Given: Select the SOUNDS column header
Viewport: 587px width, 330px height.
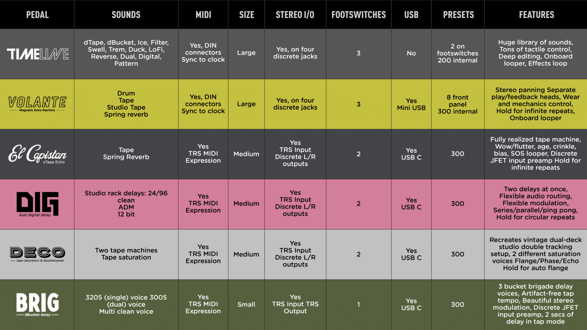Looking at the screenshot, I should (x=126, y=15).
